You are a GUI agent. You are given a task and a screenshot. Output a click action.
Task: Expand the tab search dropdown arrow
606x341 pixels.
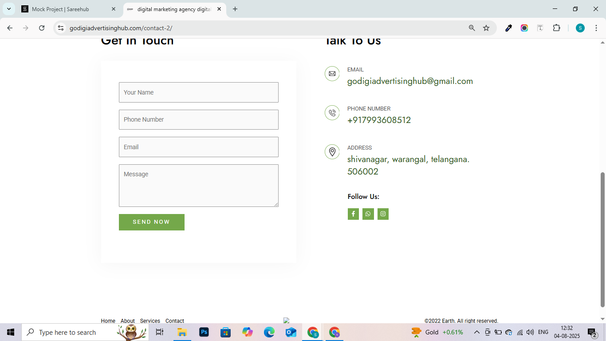[x=8, y=9]
